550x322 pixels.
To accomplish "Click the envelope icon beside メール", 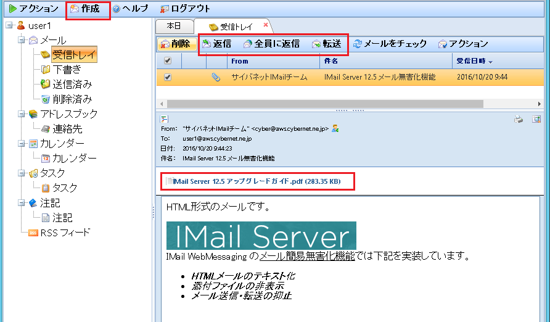I will (x=33, y=40).
